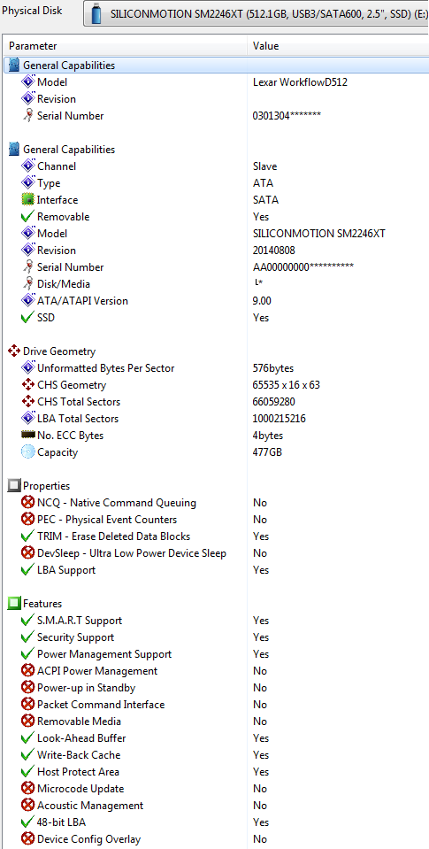Click the Properties section icon
The height and width of the screenshot is (849, 429).
14,486
